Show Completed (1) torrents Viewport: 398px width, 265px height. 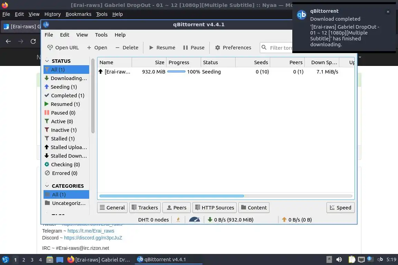click(x=66, y=95)
